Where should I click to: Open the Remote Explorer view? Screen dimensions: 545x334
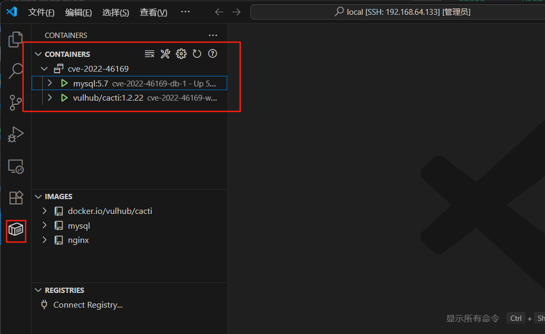[x=16, y=166]
